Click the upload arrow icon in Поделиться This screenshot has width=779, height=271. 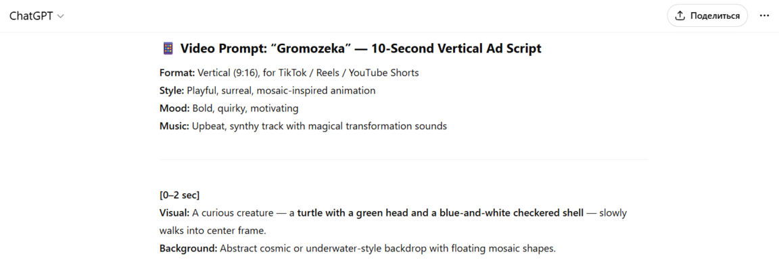(x=680, y=16)
